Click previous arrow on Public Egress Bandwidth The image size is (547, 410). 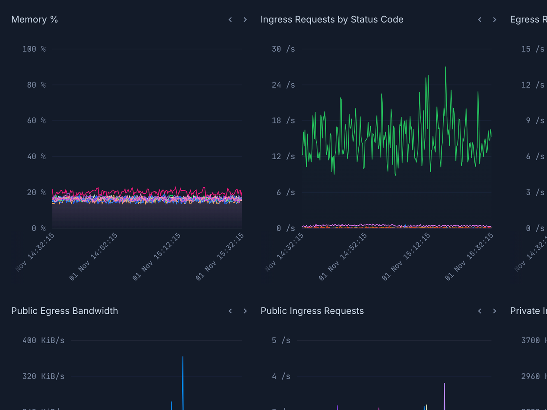pos(230,311)
